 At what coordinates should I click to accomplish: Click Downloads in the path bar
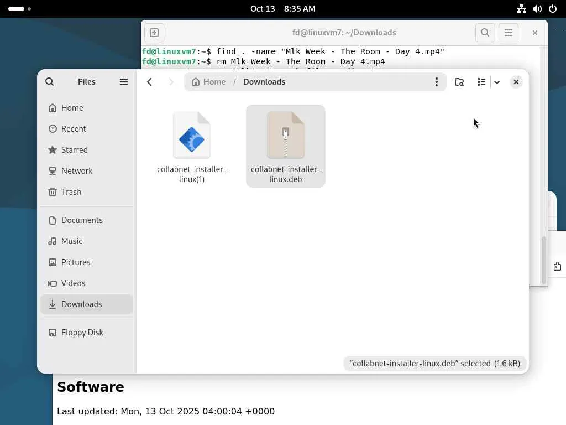coord(264,82)
